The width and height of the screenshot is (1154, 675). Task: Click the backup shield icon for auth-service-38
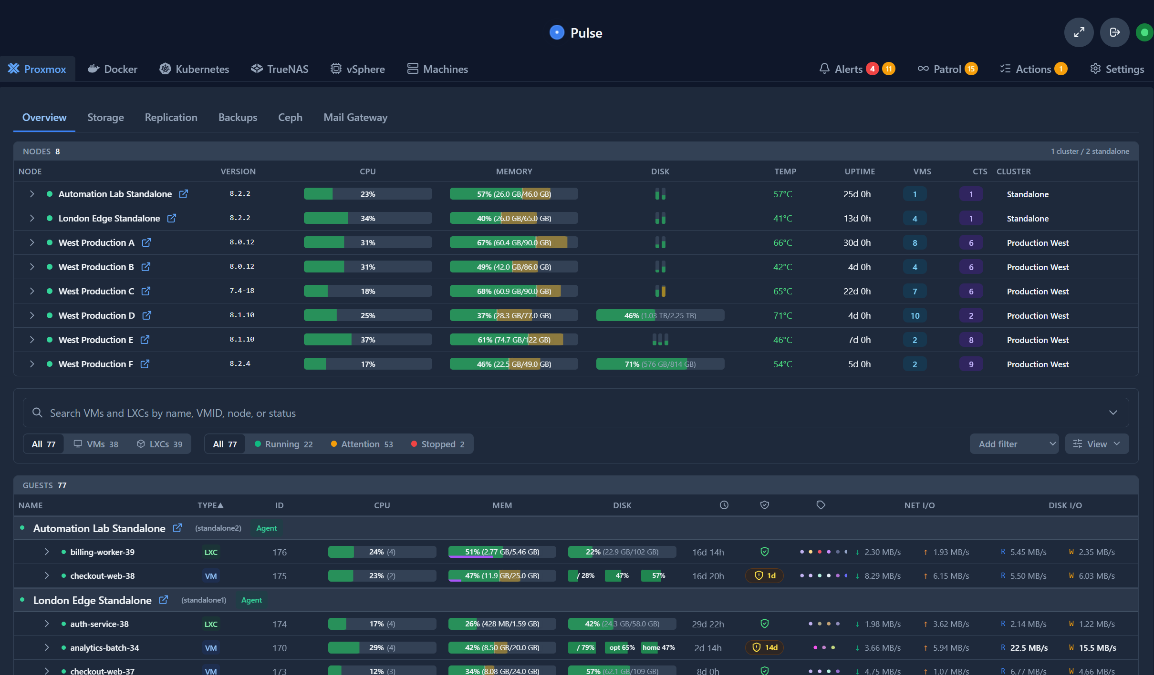(x=764, y=624)
